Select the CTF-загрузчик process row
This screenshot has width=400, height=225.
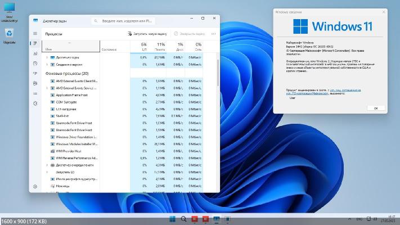coord(122,109)
